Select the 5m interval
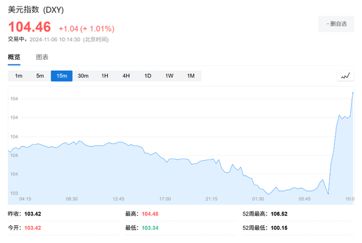Screen dimensions: 362x243 click(x=40, y=76)
